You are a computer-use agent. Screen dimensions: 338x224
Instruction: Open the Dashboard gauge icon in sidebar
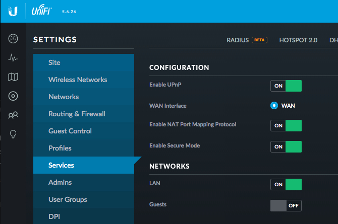pos(13,39)
